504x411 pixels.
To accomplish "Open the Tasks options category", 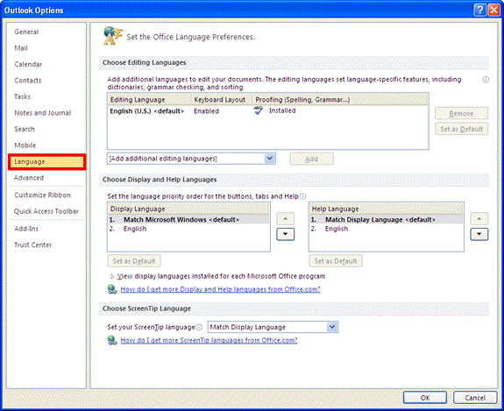I will 22,96.
